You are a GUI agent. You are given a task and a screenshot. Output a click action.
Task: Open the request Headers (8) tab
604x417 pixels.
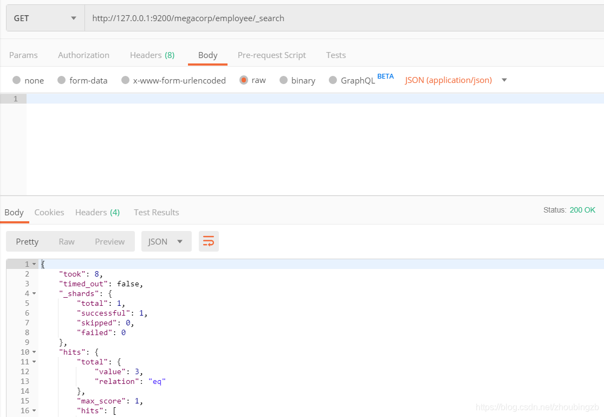(x=152, y=55)
